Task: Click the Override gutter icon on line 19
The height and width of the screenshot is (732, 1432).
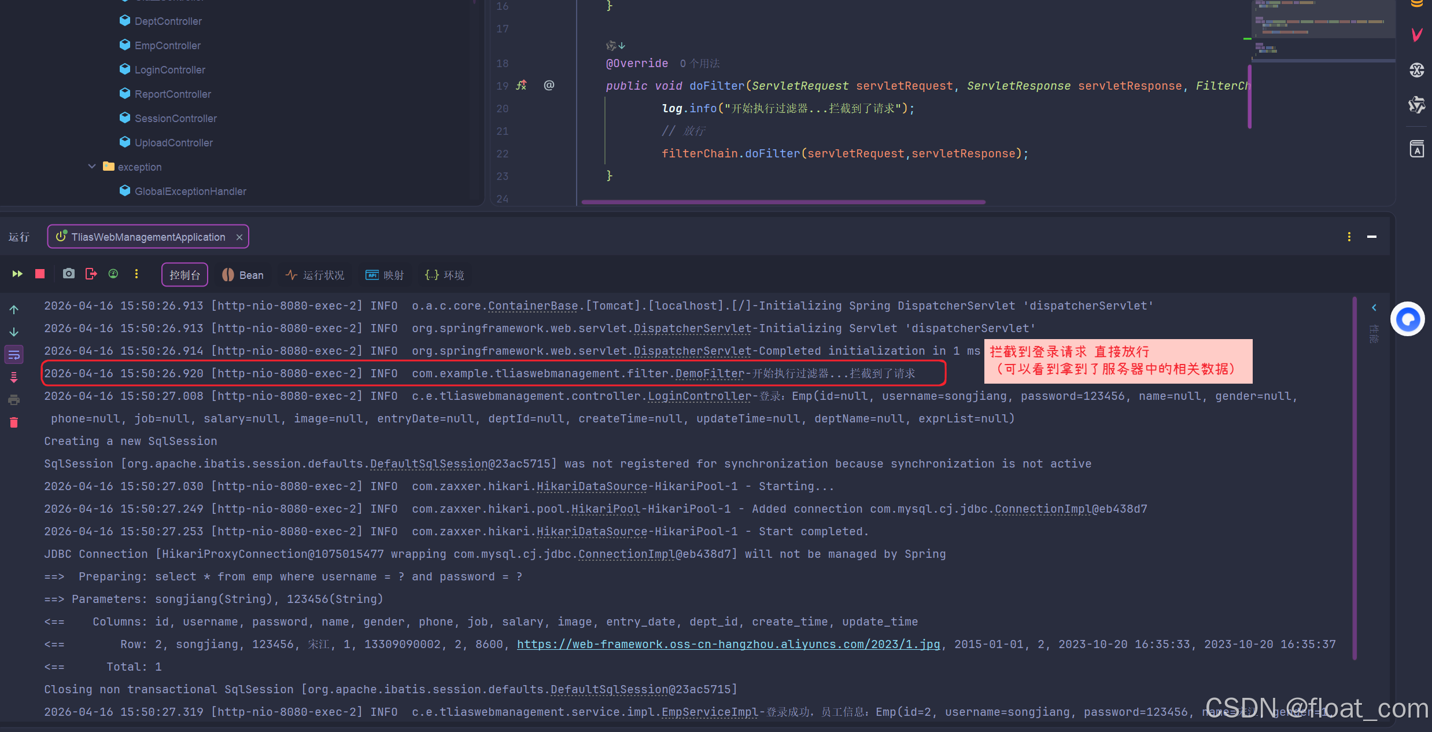Action: [522, 86]
